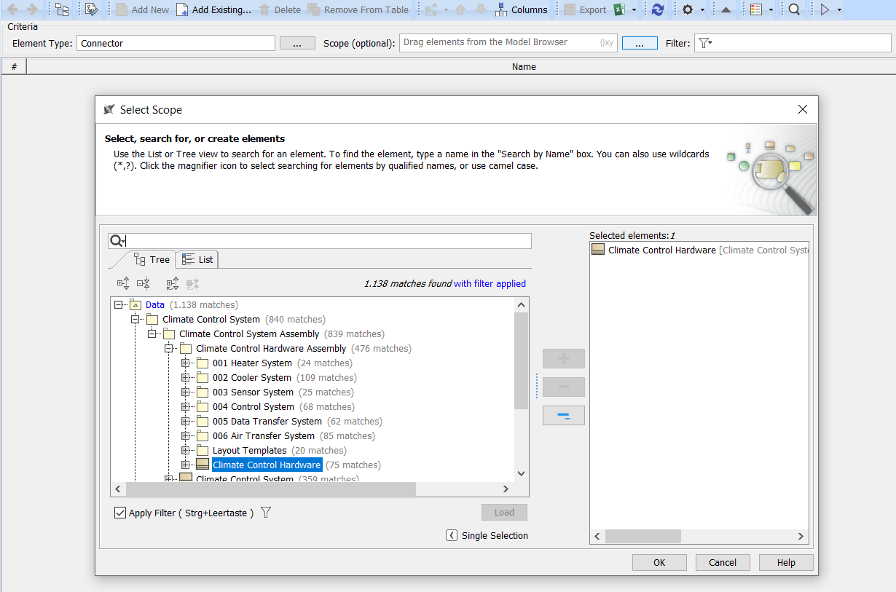The image size is (896, 592).
Task: Click the OK button
Action: tap(659, 562)
